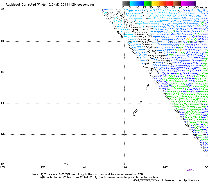Click the chart title 'Rapidsact Corrected Winds(12.5KM)'
208x182 pixels.
tap(32, 5)
